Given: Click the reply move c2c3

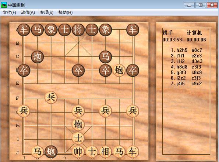Looking at the screenshot, I should point(197,56).
